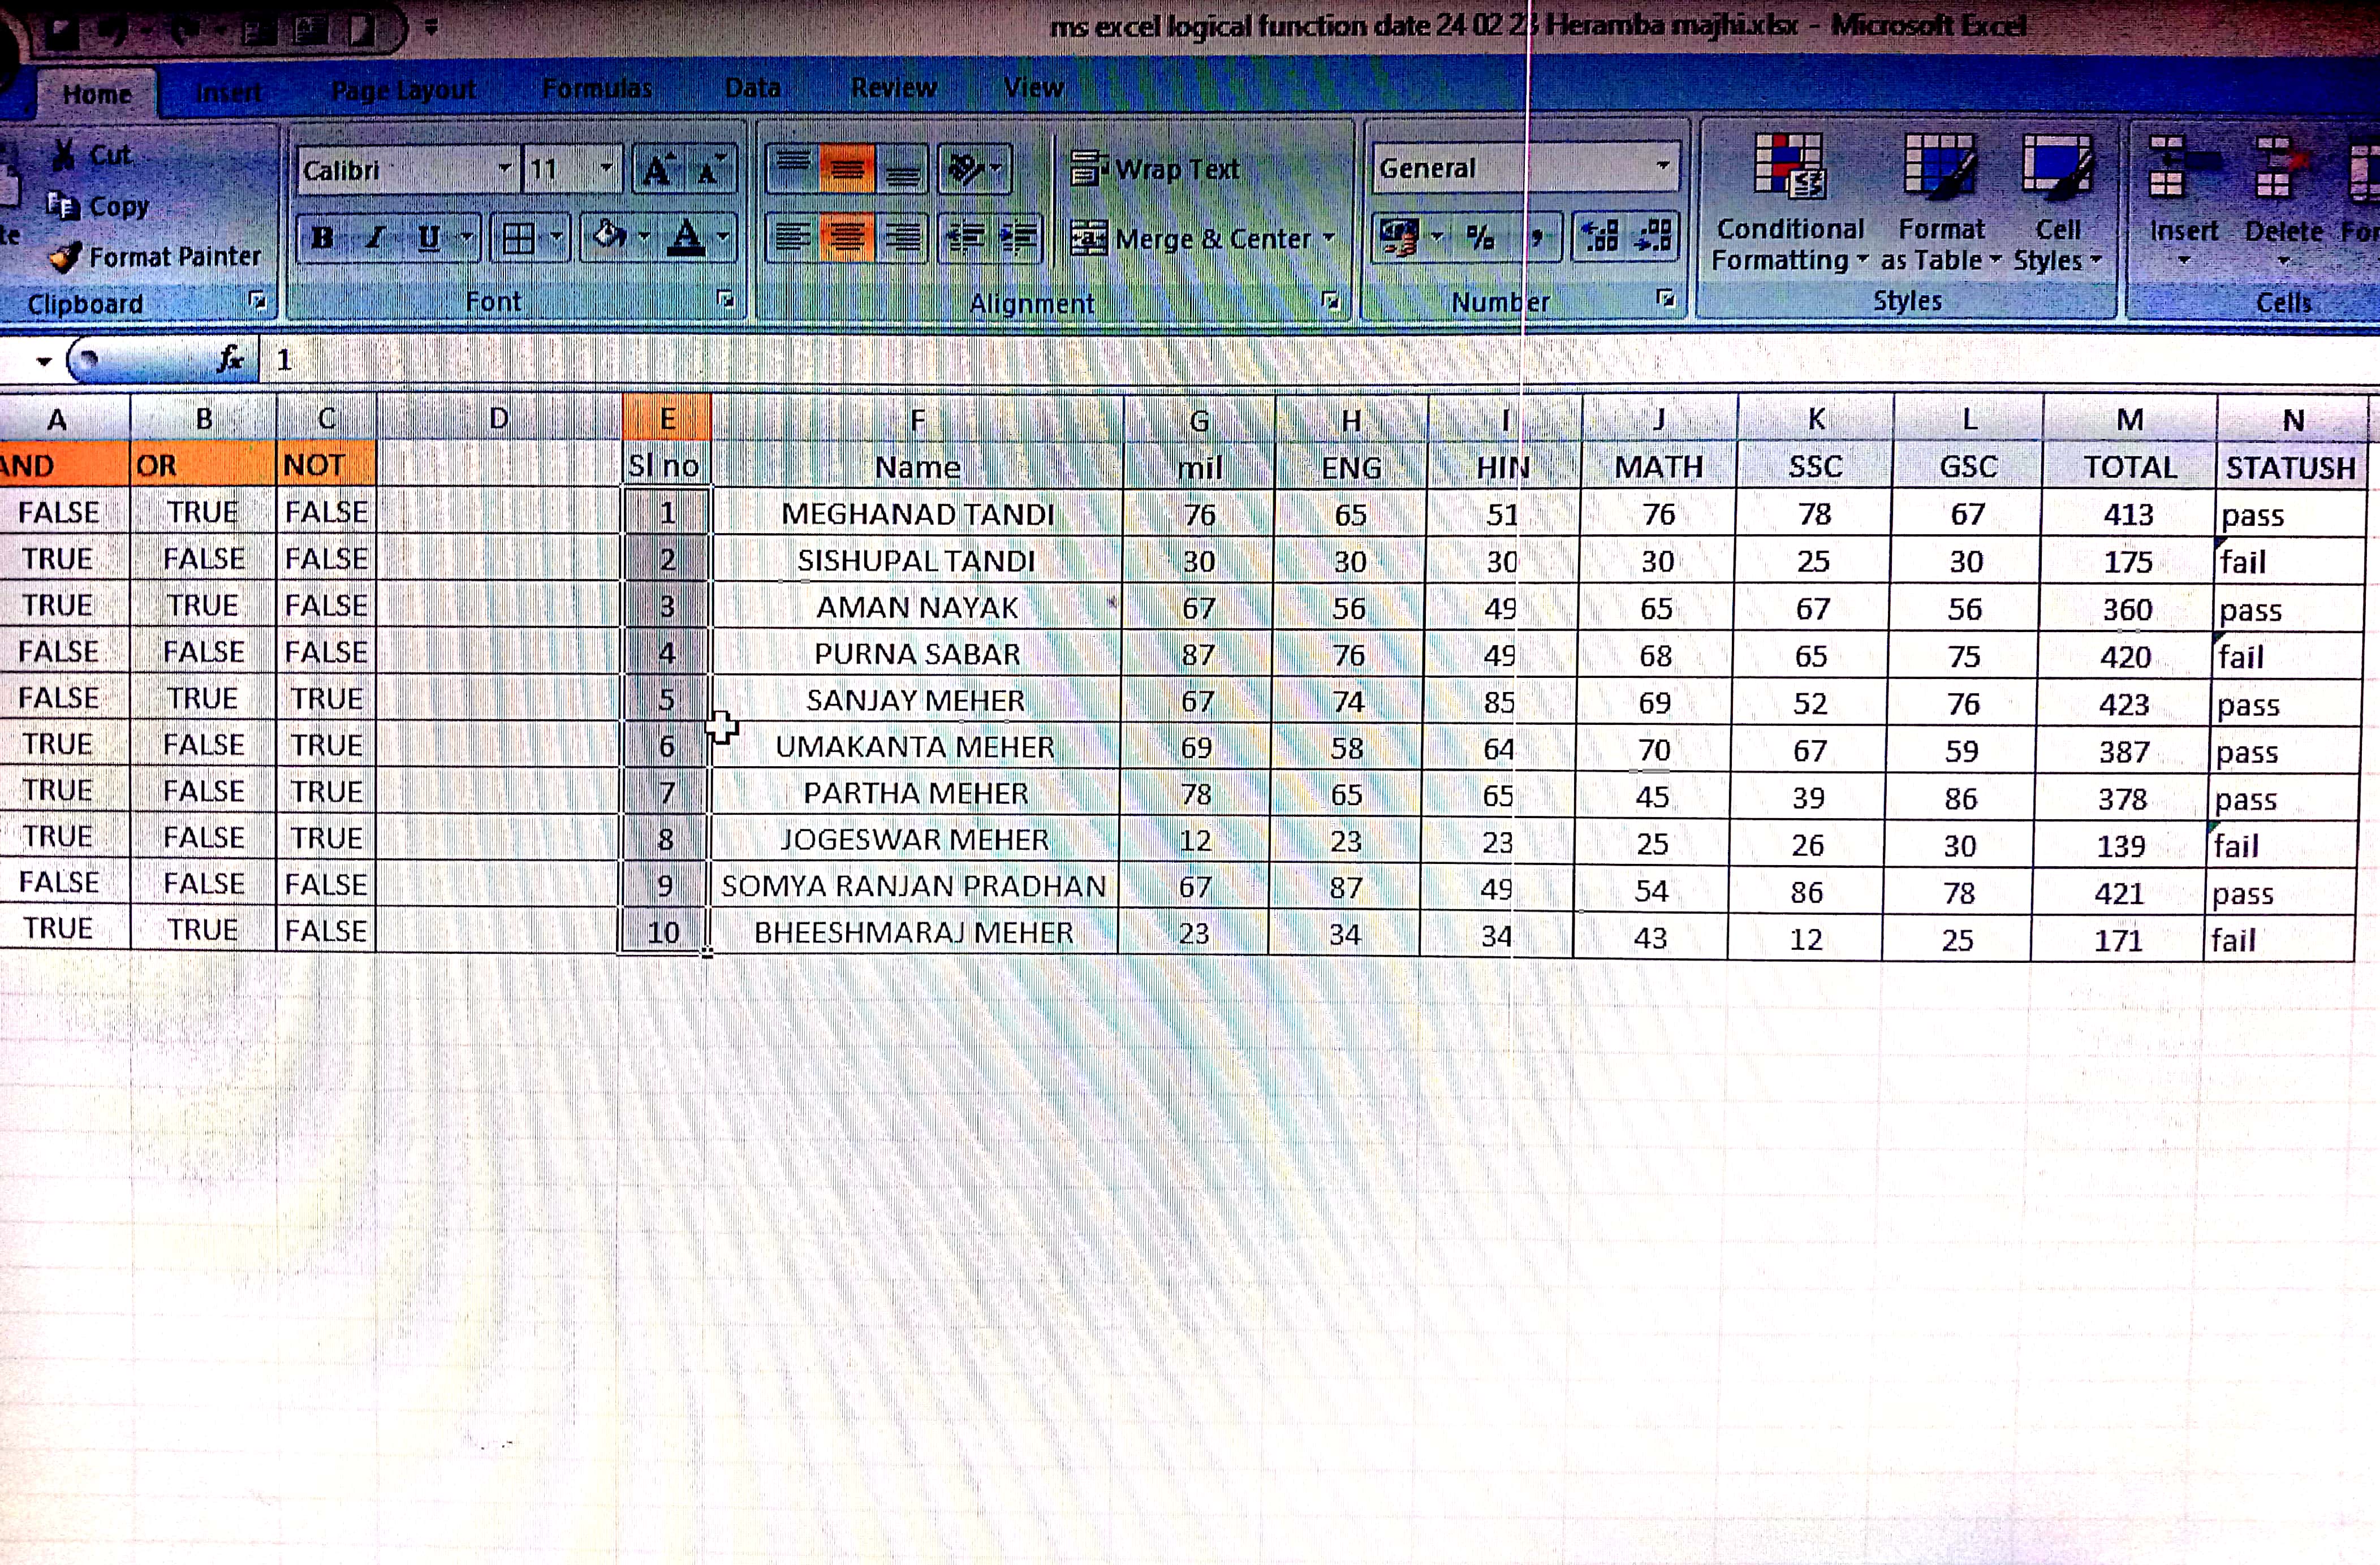Screen dimensions: 2380x1565
Task: Click the Insert Function fx icon
Action: coord(230,360)
